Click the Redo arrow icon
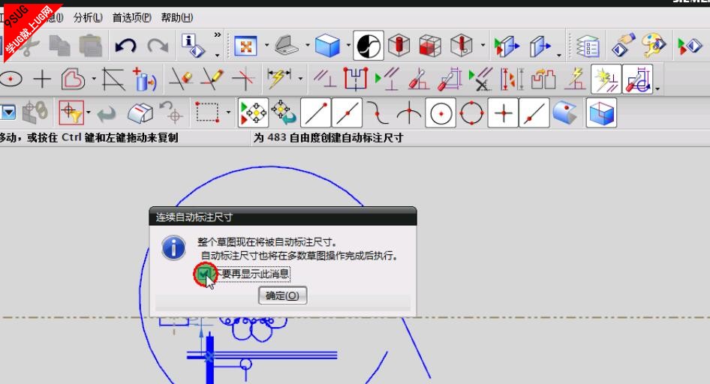The image size is (710, 384). pos(157,46)
